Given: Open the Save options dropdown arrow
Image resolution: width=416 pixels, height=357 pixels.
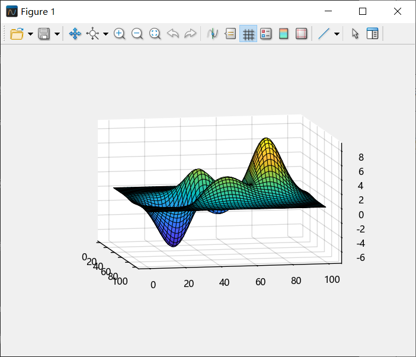Looking at the screenshot, I should pyautogui.click(x=57, y=34).
